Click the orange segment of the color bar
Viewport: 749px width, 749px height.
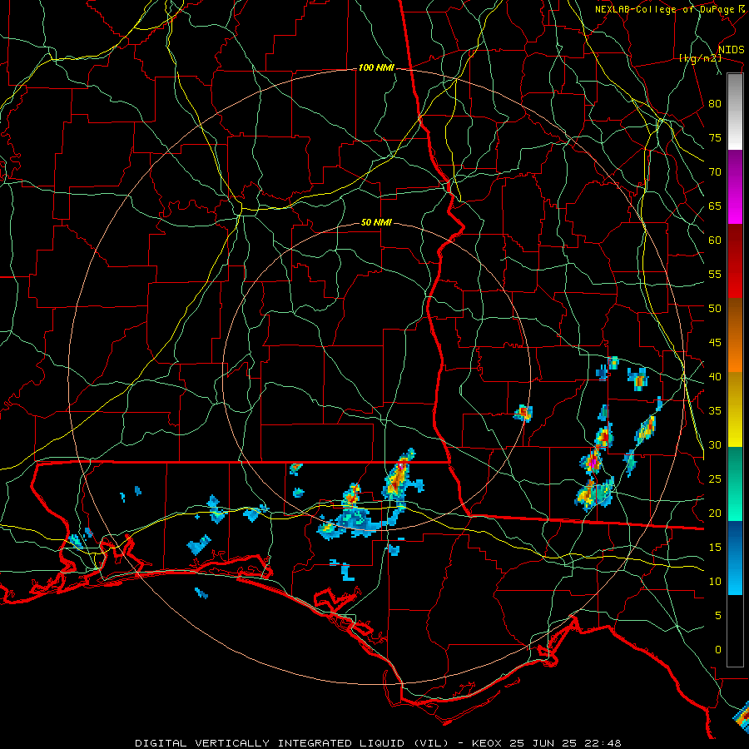coord(735,335)
